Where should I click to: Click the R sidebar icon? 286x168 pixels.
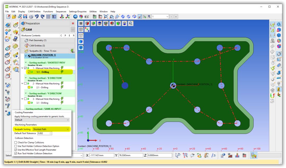(8, 99)
